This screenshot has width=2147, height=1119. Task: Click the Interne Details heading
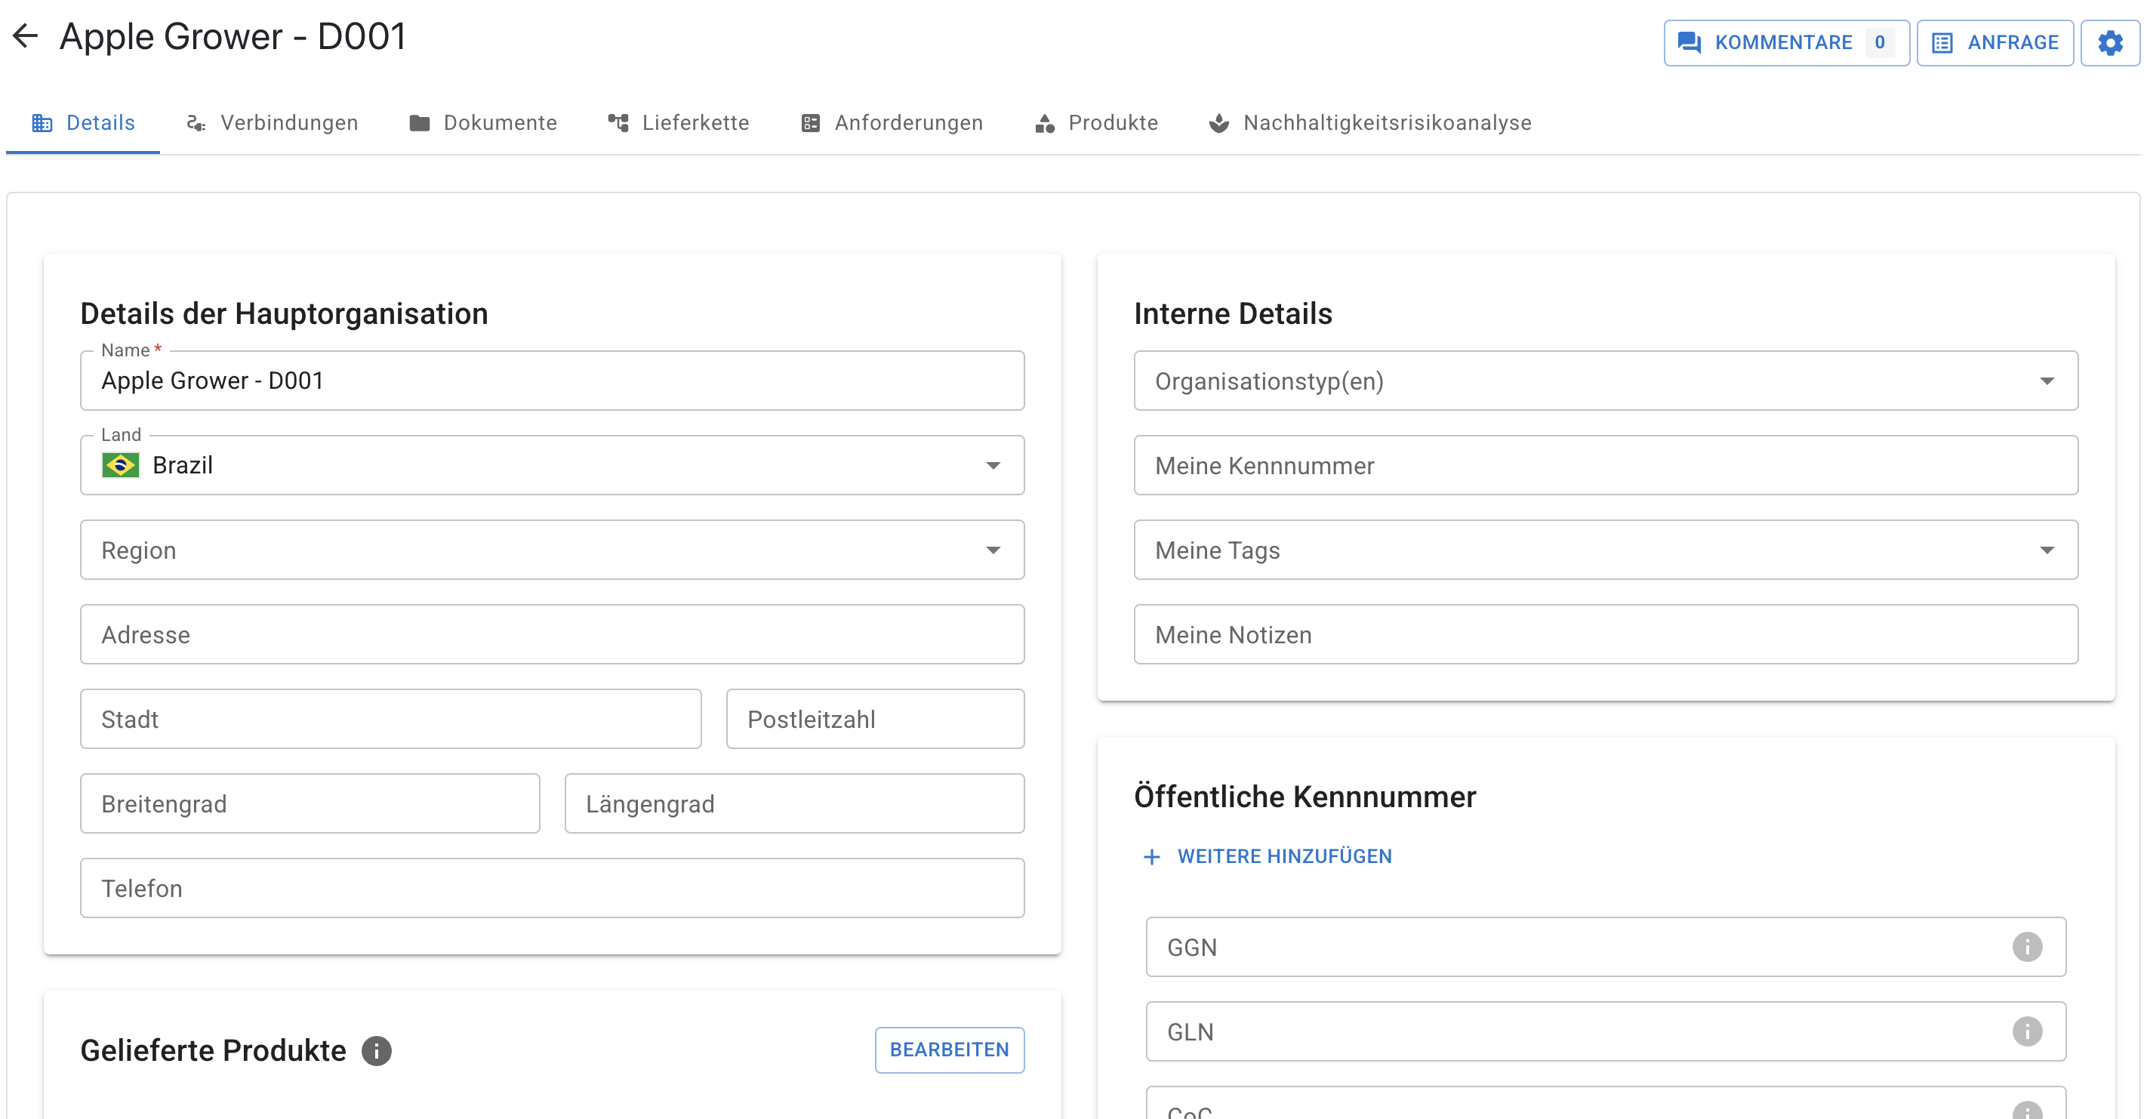1233,313
